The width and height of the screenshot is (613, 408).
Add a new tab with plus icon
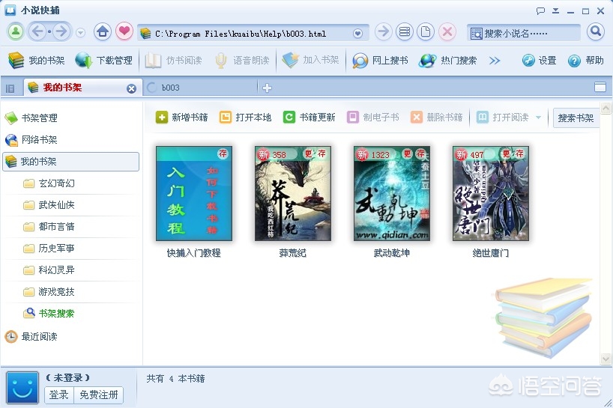pos(267,88)
